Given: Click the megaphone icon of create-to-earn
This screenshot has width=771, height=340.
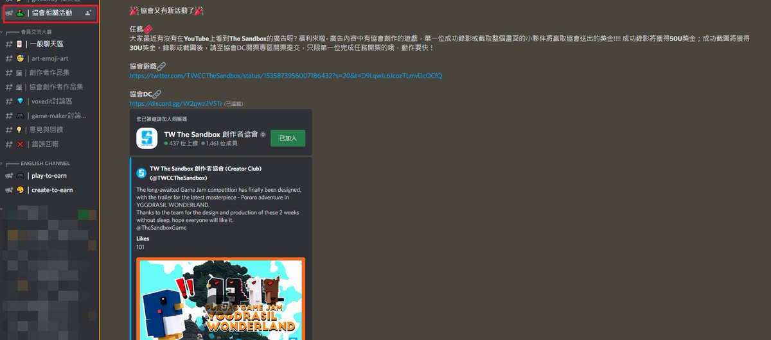Looking at the screenshot, I should pyautogui.click(x=8, y=190).
